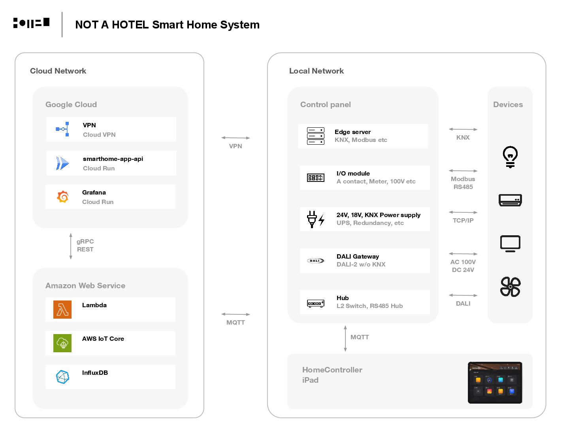This screenshot has height=427, width=569.
Task: Click the "Lambda" card title
Action: pos(94,305)
